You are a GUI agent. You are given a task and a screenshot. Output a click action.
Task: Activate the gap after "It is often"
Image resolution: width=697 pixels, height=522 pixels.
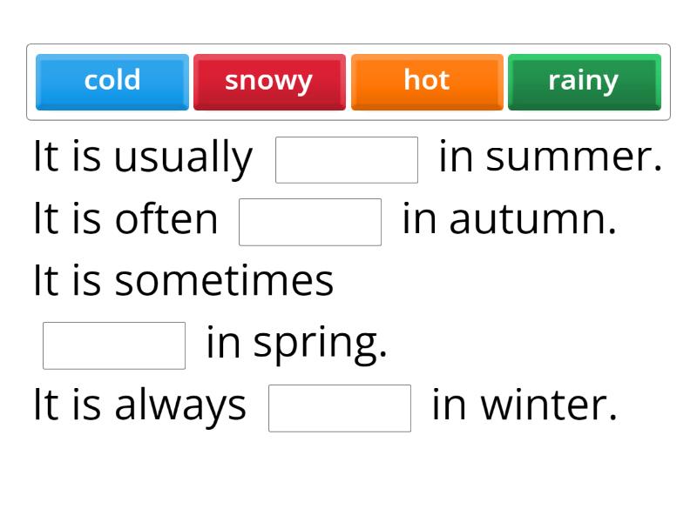[x=310, y=222]
